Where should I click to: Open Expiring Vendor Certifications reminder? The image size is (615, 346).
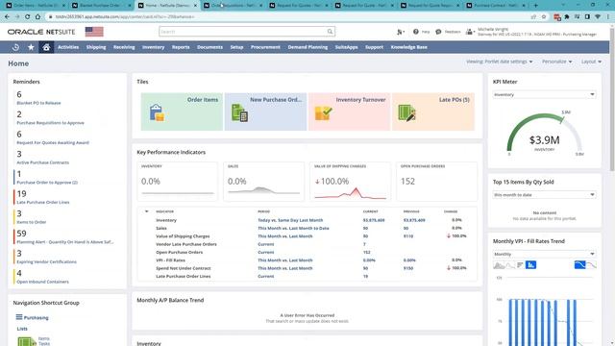[x=46, y=262]
